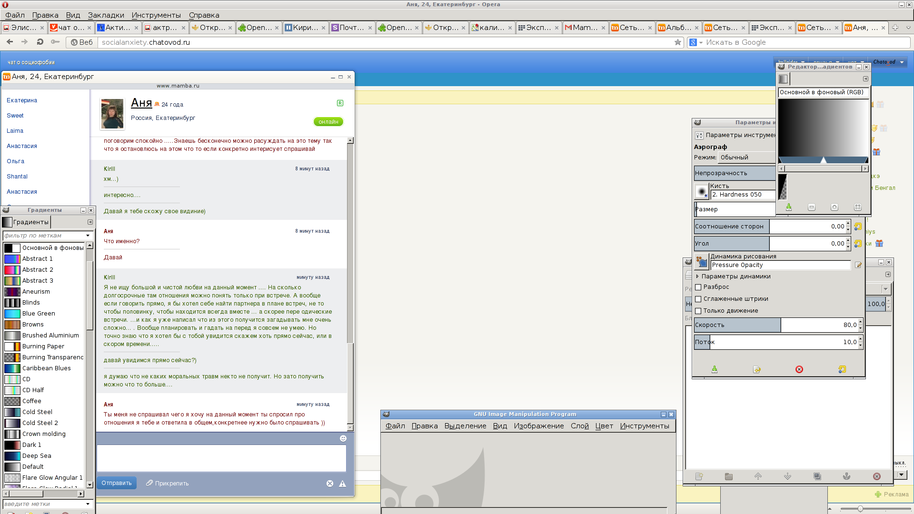
Task: Click the chat message input field
Action: 221,458
